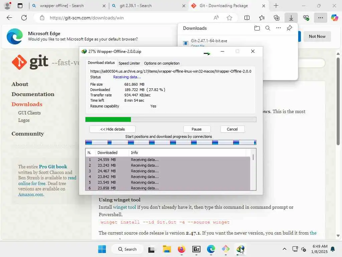
Task: Click the git logo on the page
Action: (x=30, y=62)
